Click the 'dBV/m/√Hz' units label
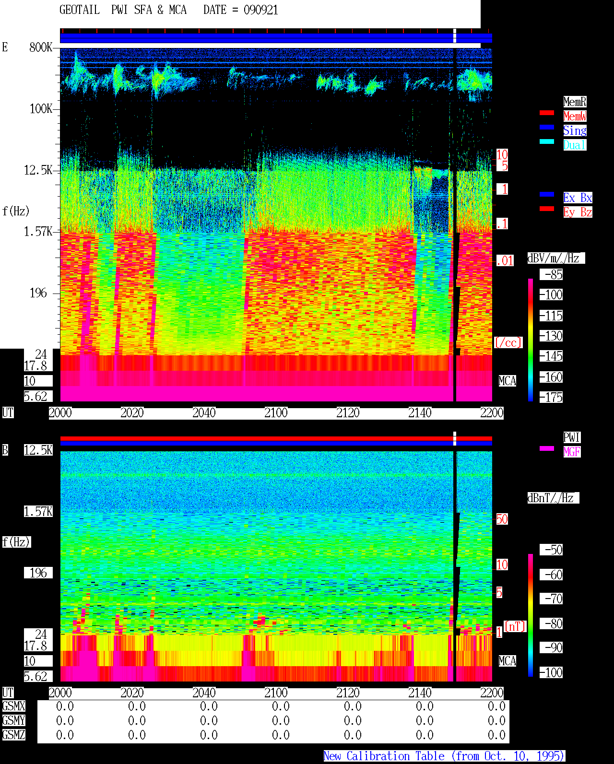Viewport: 614px width, 764px height. coord(556,258)
